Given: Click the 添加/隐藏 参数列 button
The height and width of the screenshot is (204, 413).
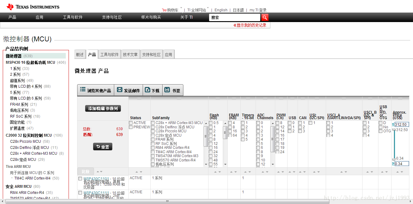Looking at the screenshot, I should [x=103, y=108].
